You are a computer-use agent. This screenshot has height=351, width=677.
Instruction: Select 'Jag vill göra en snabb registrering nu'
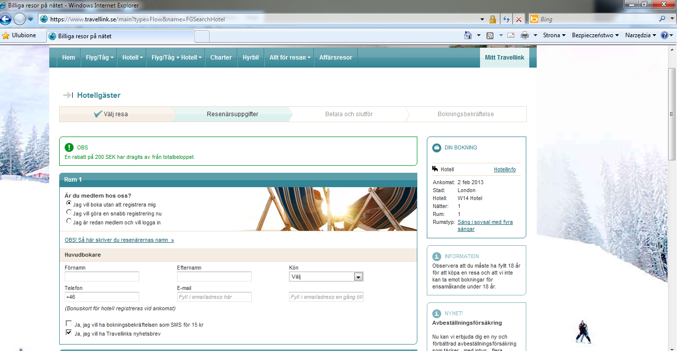click(x=69, y=213)
